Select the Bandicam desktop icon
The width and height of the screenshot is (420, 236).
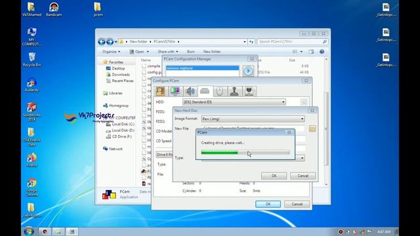54,10
